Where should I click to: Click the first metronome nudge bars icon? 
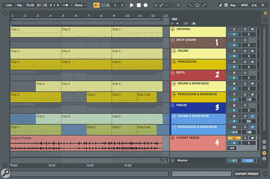[x=39, y=5]
